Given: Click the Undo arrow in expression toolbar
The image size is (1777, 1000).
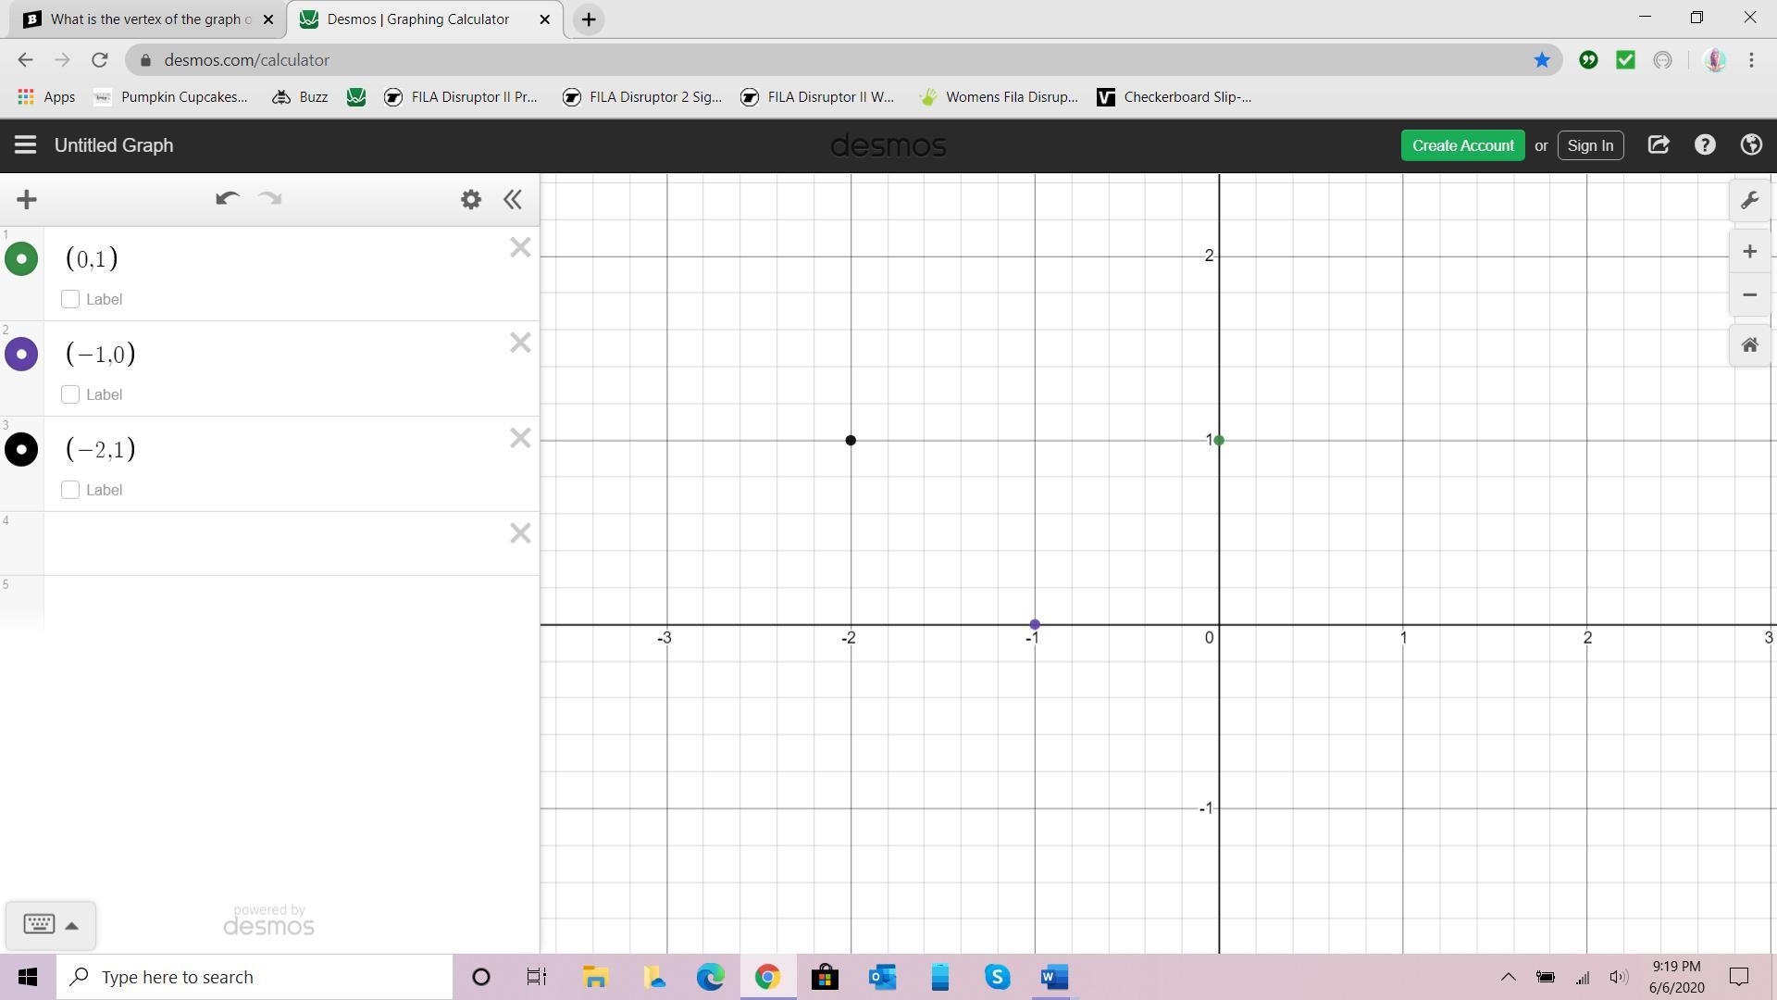Looking at the screenshot, I should coord(227,199).
